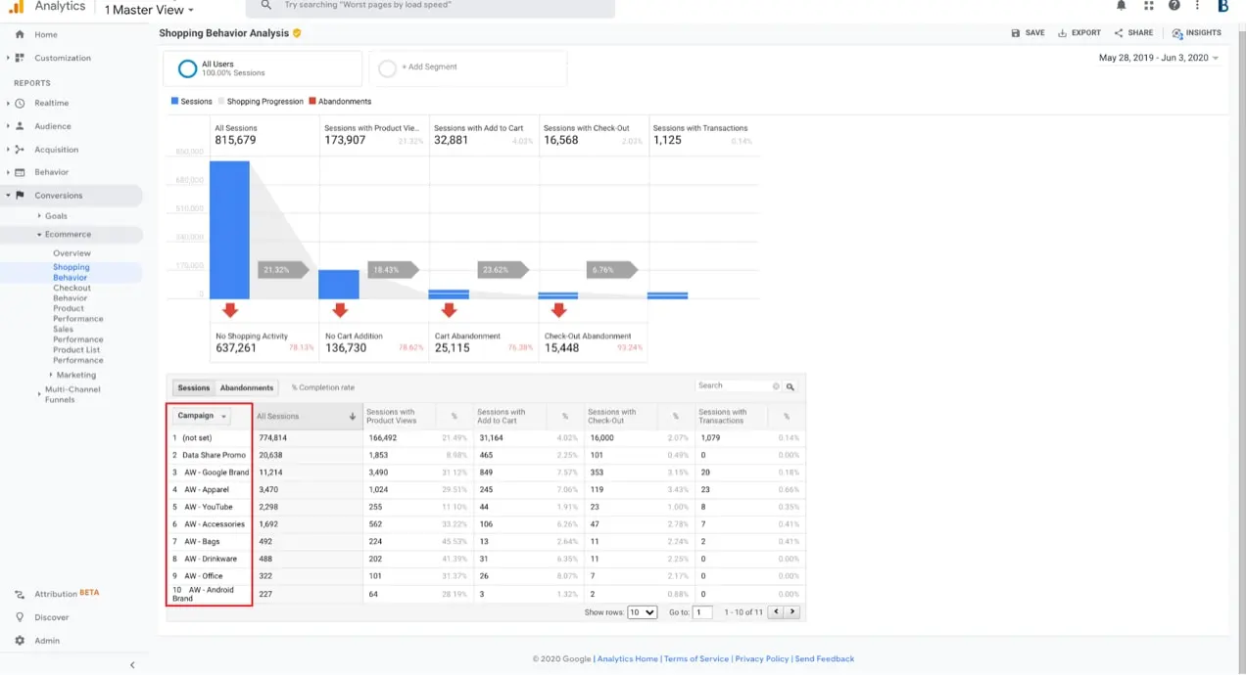The height and width of the screenshot is (675, 1246).
Task: Click the help question mark icon
Action: pos(1174,6)
